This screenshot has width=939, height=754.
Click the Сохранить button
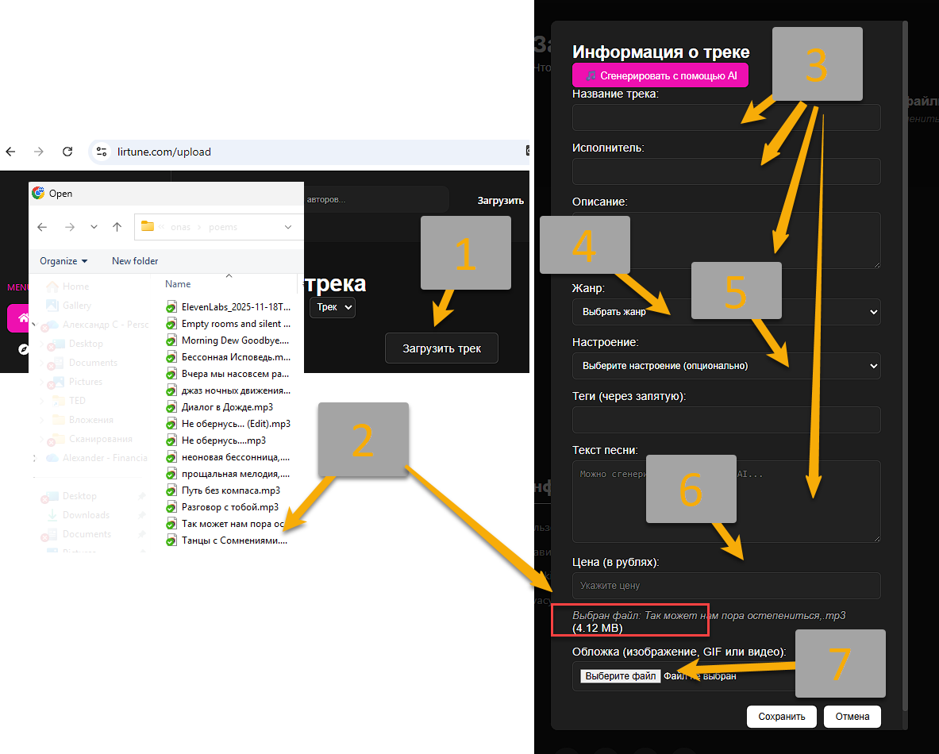[x=781, y=716]
